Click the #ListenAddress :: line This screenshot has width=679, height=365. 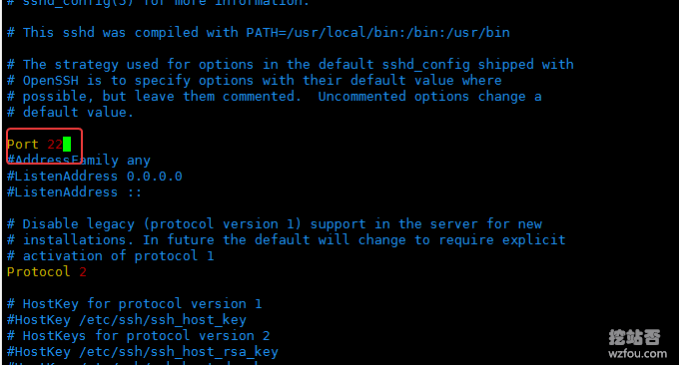tap(74, 192)
